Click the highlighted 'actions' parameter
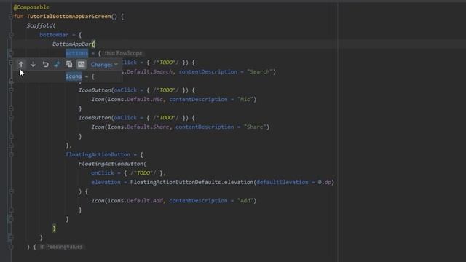Viewport: 466px width, 262px height. click(x=76, y=53)
